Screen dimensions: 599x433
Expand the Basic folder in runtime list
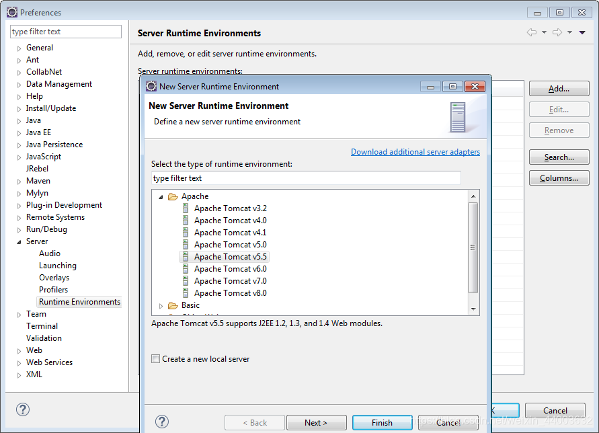(x=161, y=306)
